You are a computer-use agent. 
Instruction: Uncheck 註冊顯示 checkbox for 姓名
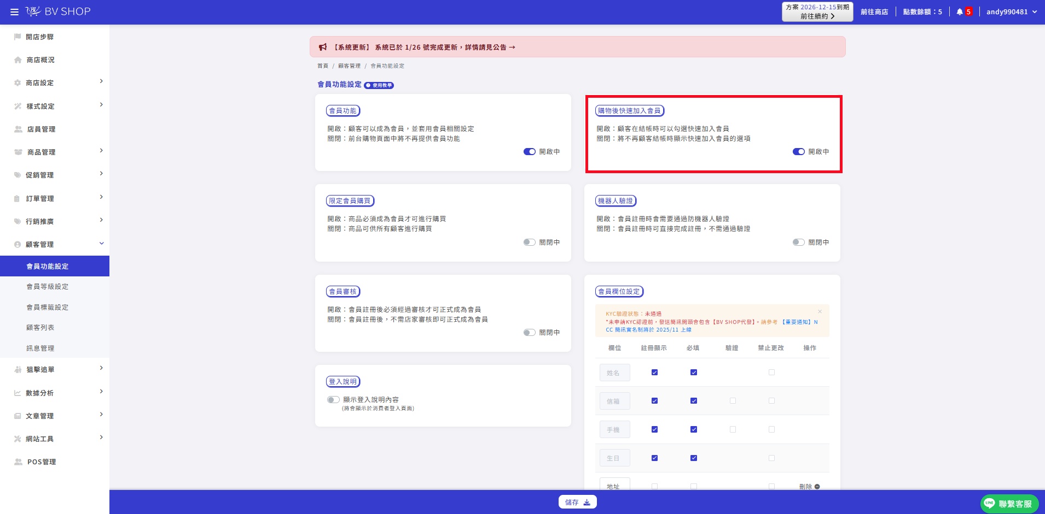(x=654, y=373)
